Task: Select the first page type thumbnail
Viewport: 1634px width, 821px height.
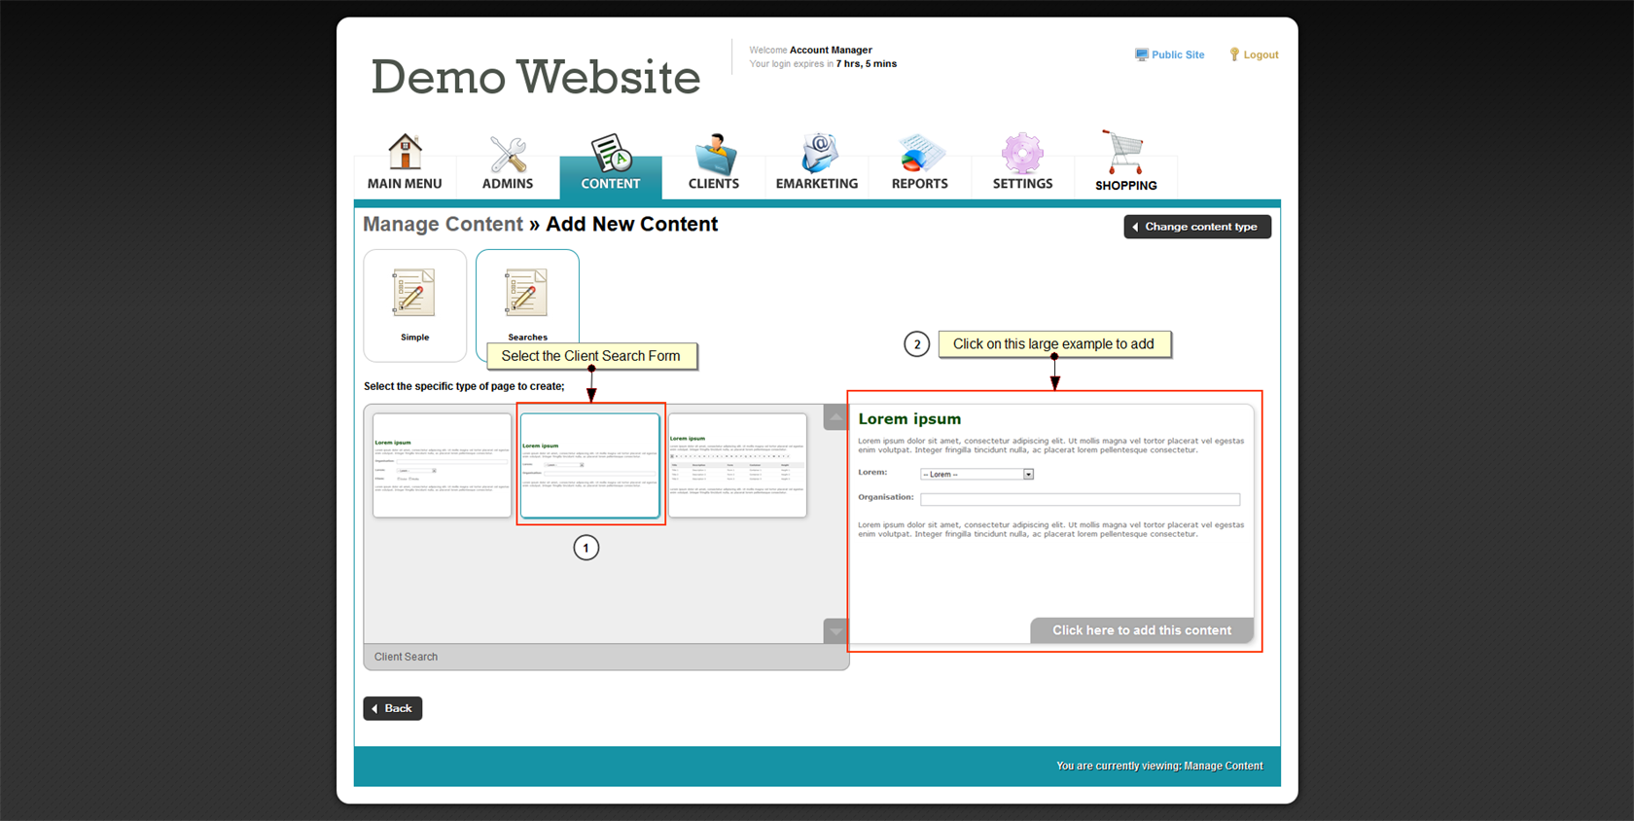Action: 442,466
